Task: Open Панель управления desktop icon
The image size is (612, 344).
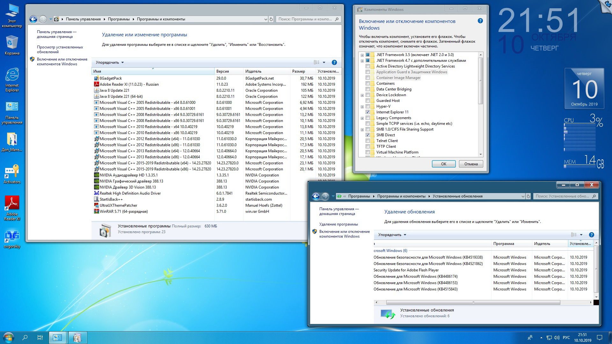Action: tap(12, 113)
